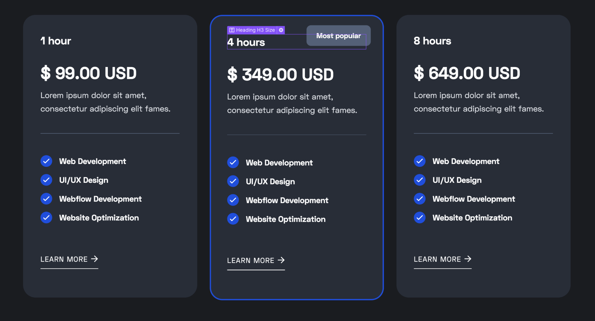Click the checkmark beside UI/UX Design in the 4 hours plan
The width and height of the screenshot is (595, 321).
click(233, 181)
